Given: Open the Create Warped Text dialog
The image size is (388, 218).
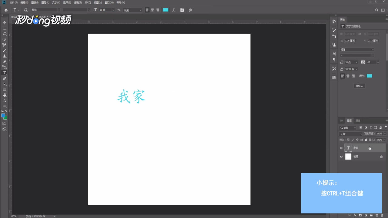Looking at the screenshot, I should pos(173,10).
